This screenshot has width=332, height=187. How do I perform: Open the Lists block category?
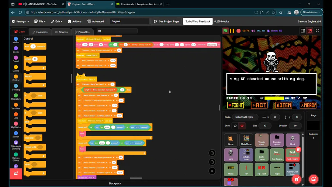(x=15, y=116)
